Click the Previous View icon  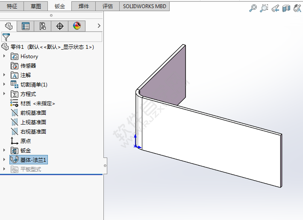coord(275,8)
